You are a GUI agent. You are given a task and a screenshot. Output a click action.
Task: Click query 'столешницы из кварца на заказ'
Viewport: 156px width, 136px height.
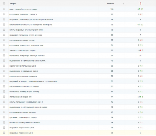22,112
